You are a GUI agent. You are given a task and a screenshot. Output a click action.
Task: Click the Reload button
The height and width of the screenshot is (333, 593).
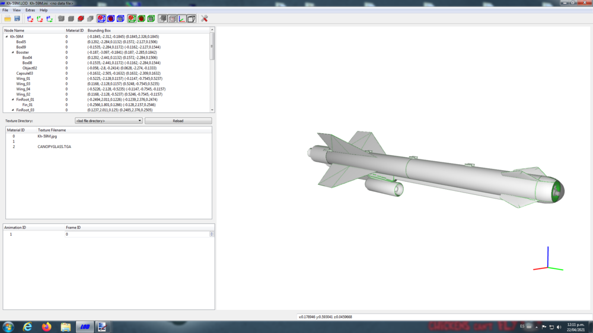pyautogui.click(x=178, y=120)
